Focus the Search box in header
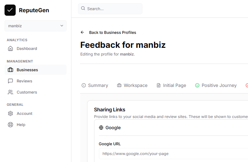Image resolution: width=248 pixels, height=162 pixels. (113, 9)
